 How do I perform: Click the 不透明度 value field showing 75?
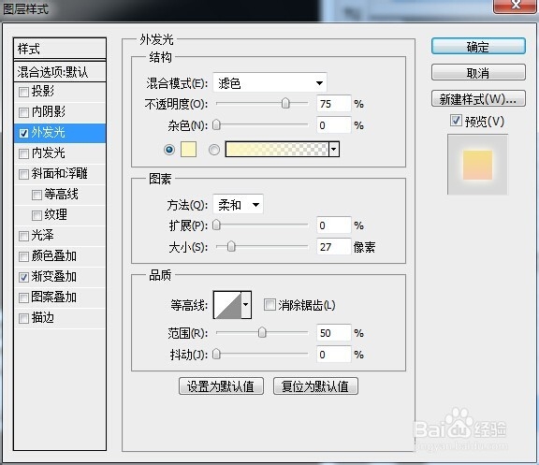pyautogui.click(x=333, y=104)
